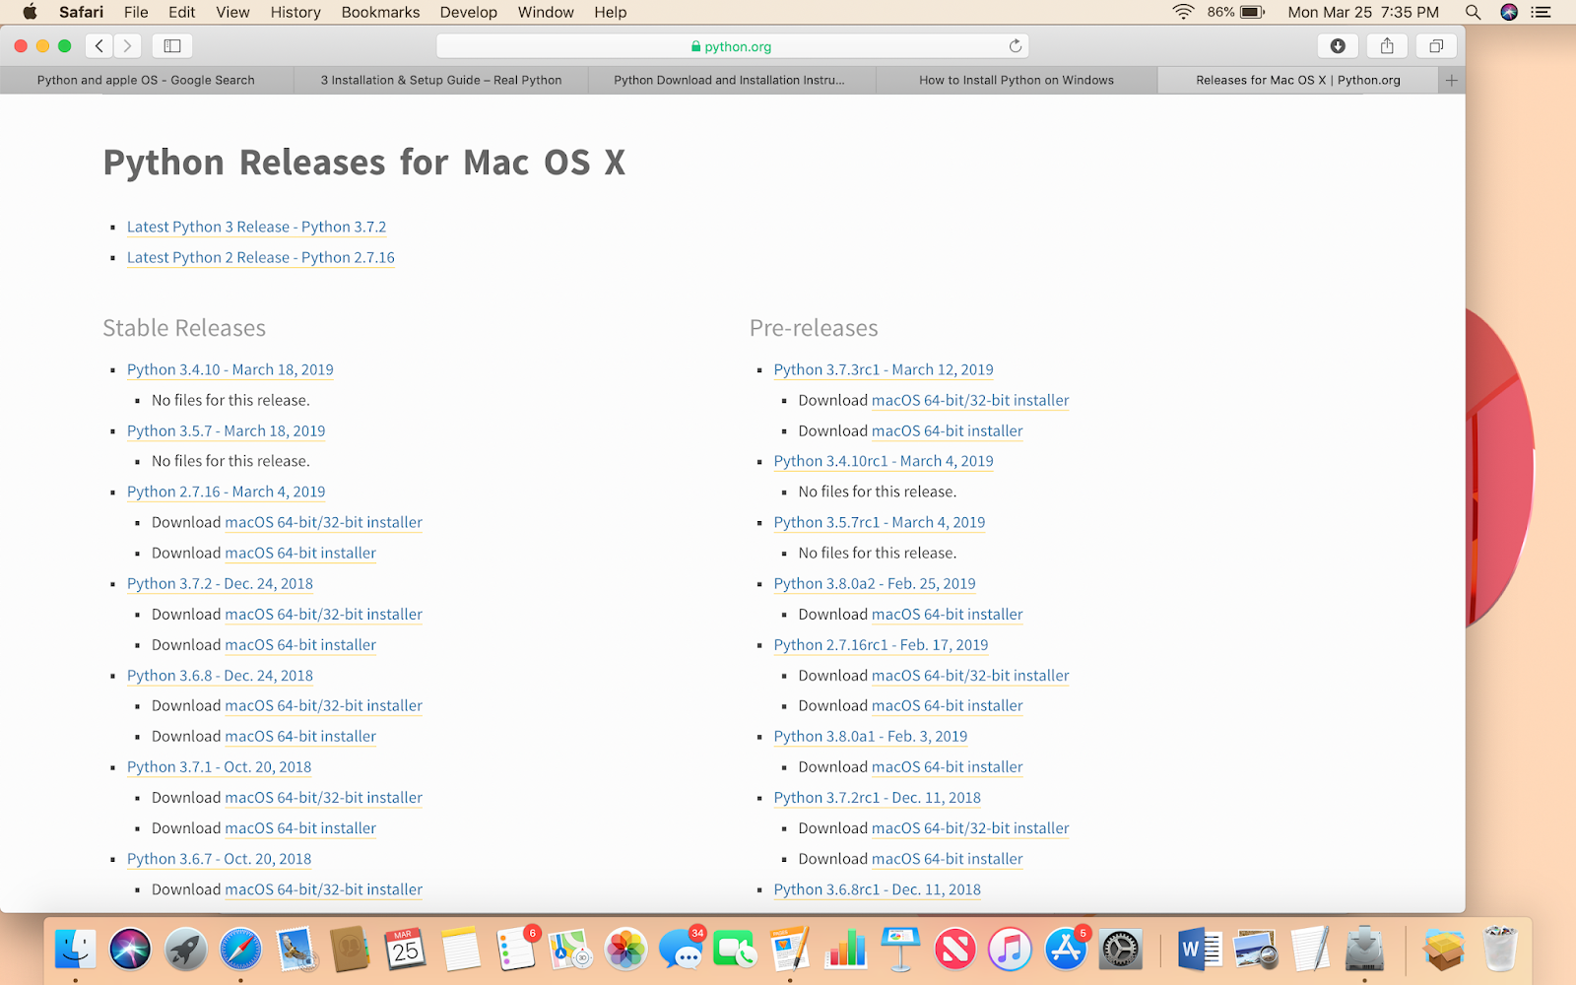
Task: Click Latest Python 3 Release 3.7.2 link
Action: point(256,227)
